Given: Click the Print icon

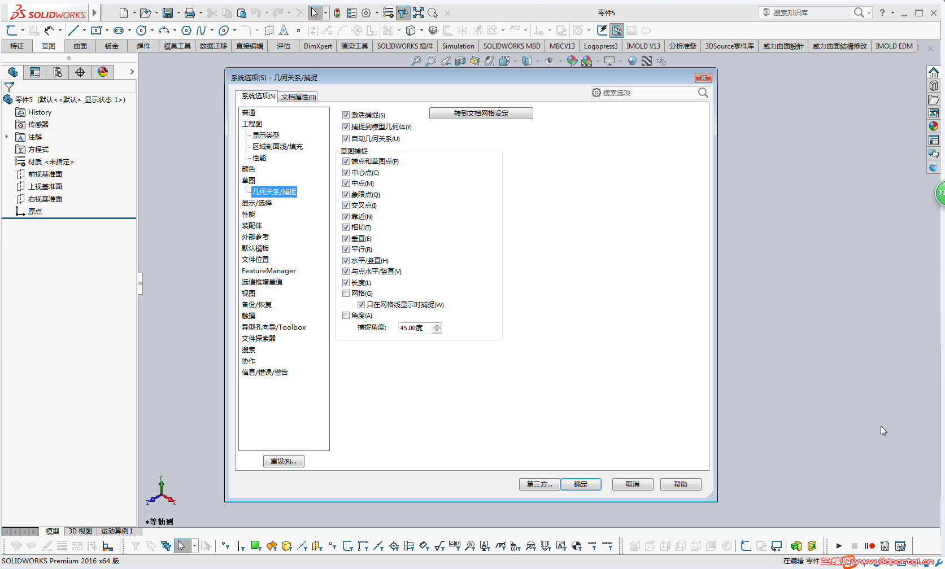Looking at the screenshot, I should click(190, 12).
